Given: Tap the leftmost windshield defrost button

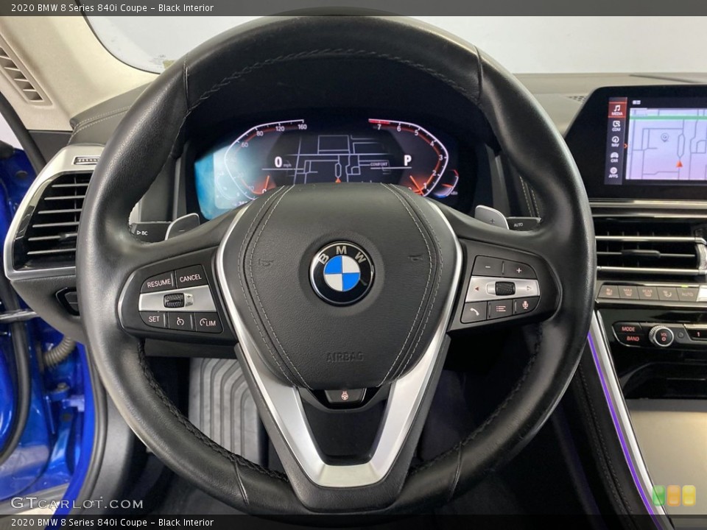Looking at the screenshot, I should [x=608, y=291].
